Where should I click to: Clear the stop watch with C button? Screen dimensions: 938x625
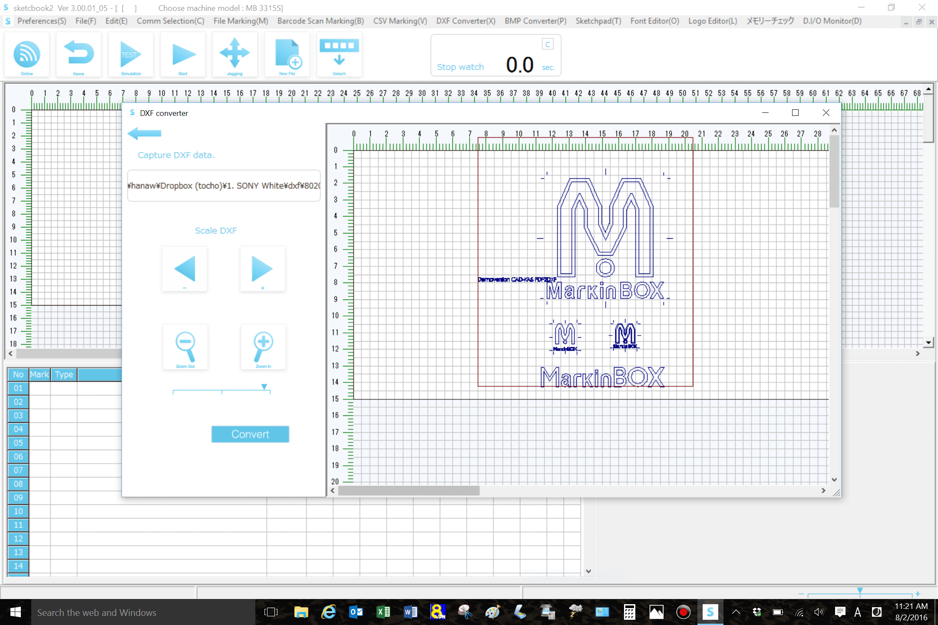(x=548, y=44)
